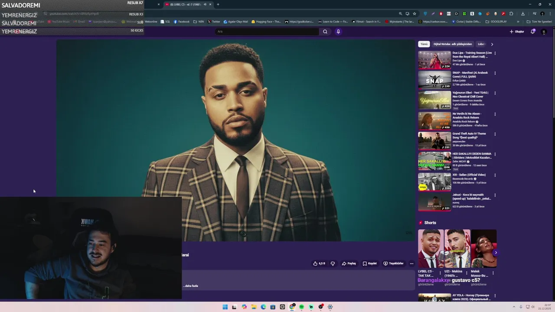Expand description with ...daha fazla
The width and height of the screenshot is (555, 312).
190,286
